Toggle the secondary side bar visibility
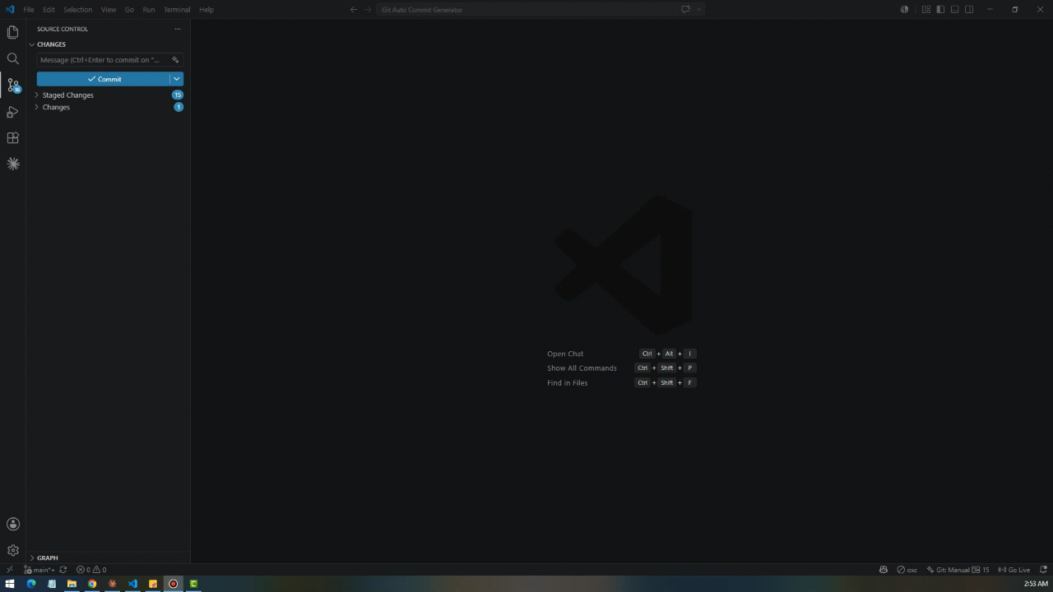This screenshot has width=1053, height=592. (x=969, y=10)
